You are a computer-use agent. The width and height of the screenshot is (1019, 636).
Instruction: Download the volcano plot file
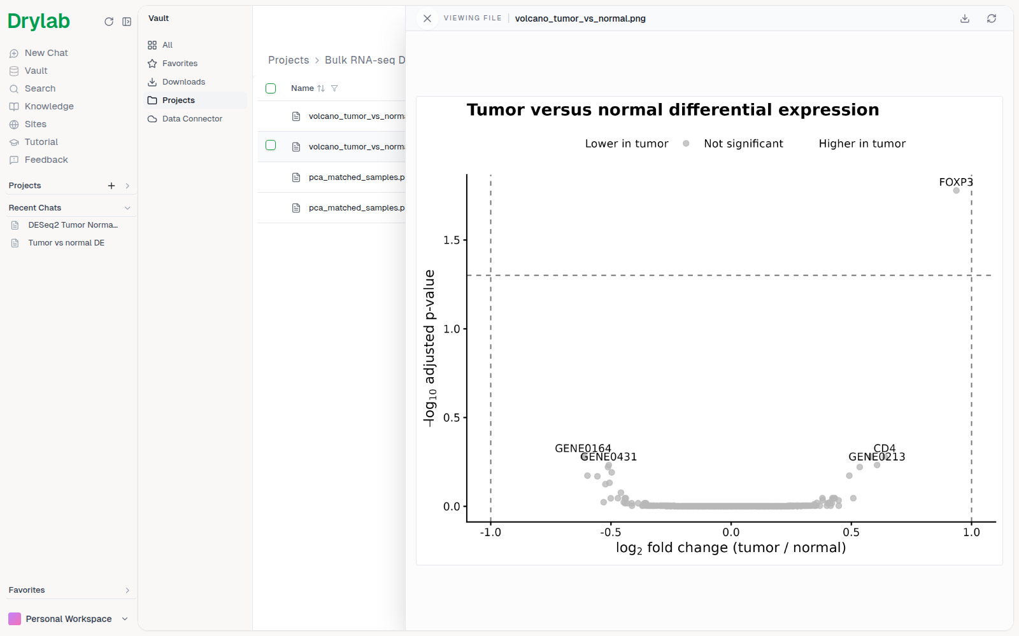tap(965, 18)
